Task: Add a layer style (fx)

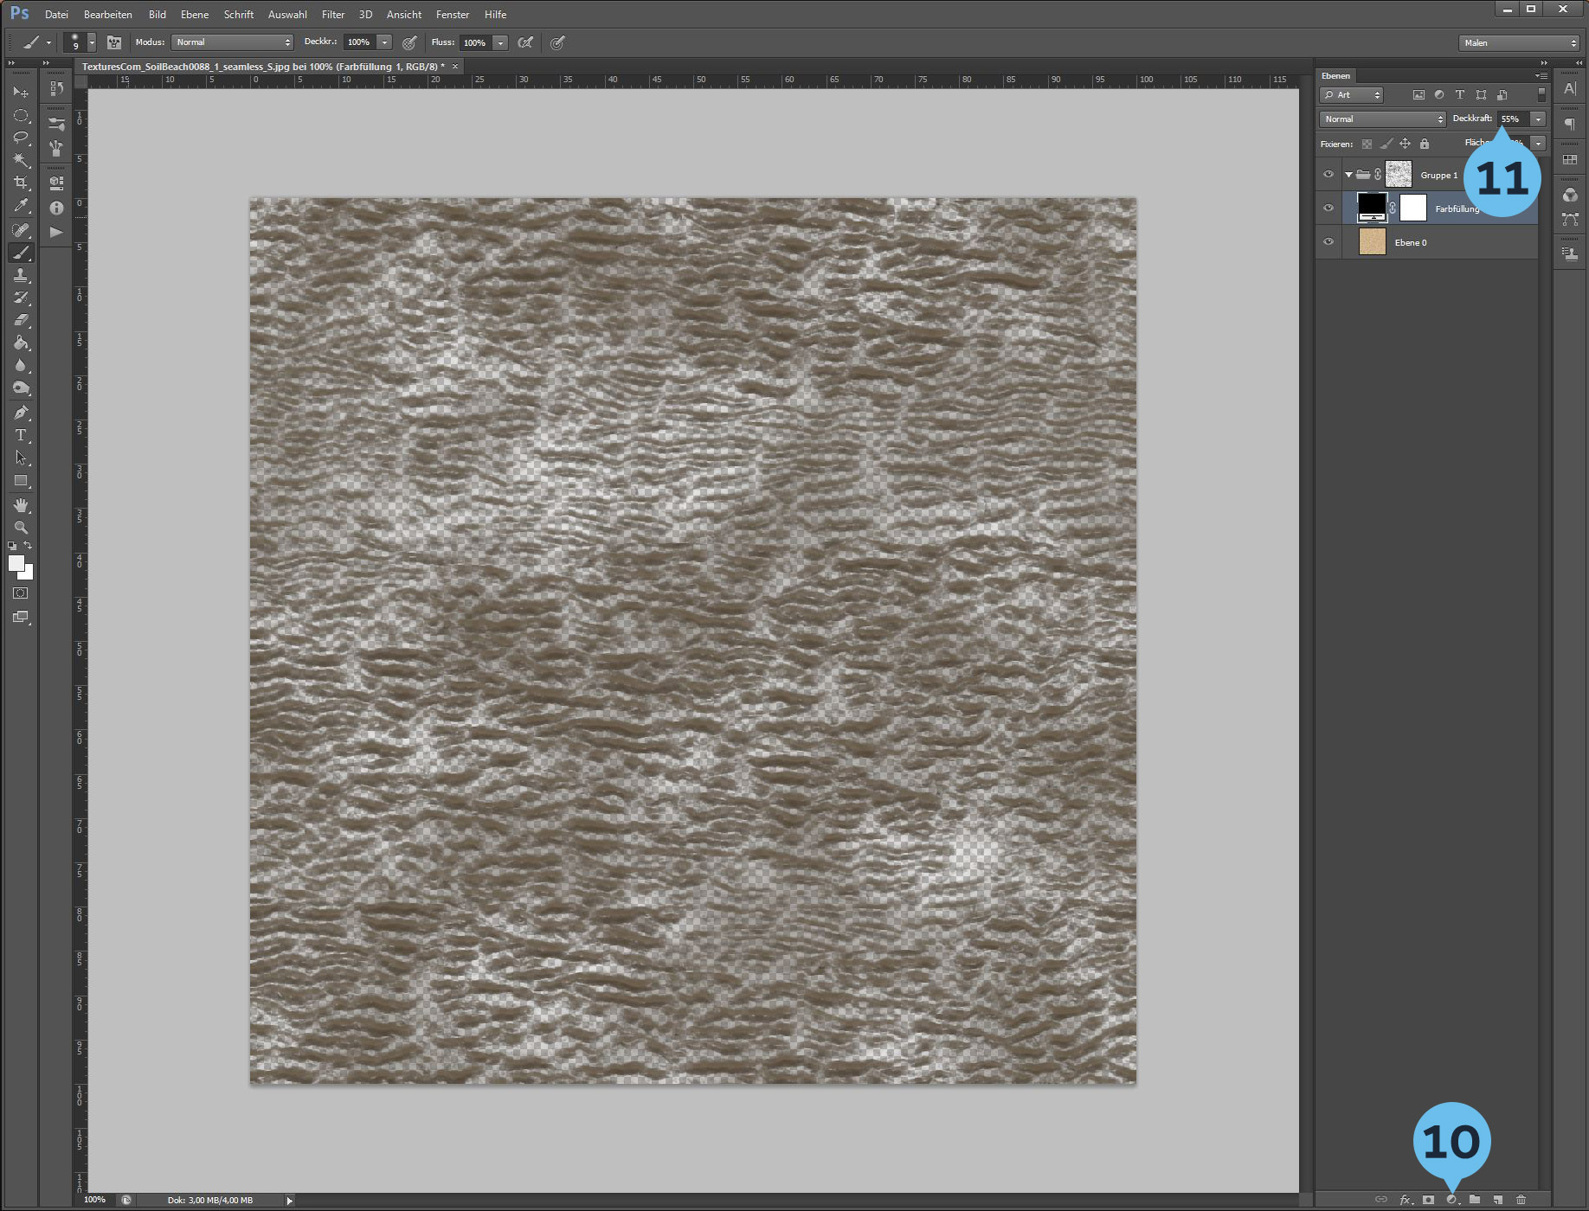Action: (1406, 1200)
